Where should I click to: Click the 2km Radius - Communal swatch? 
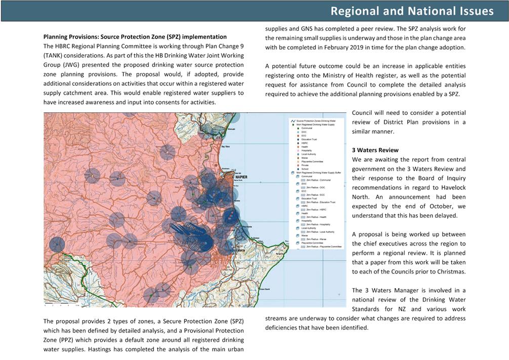[303, 180]
